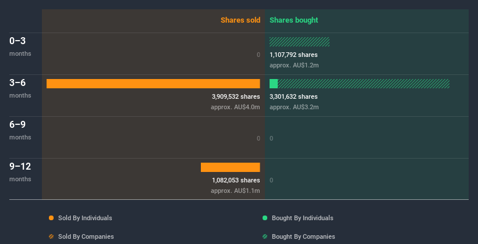
Task: Select the Sold By Individuals legend label
Action: pos(85,218)
